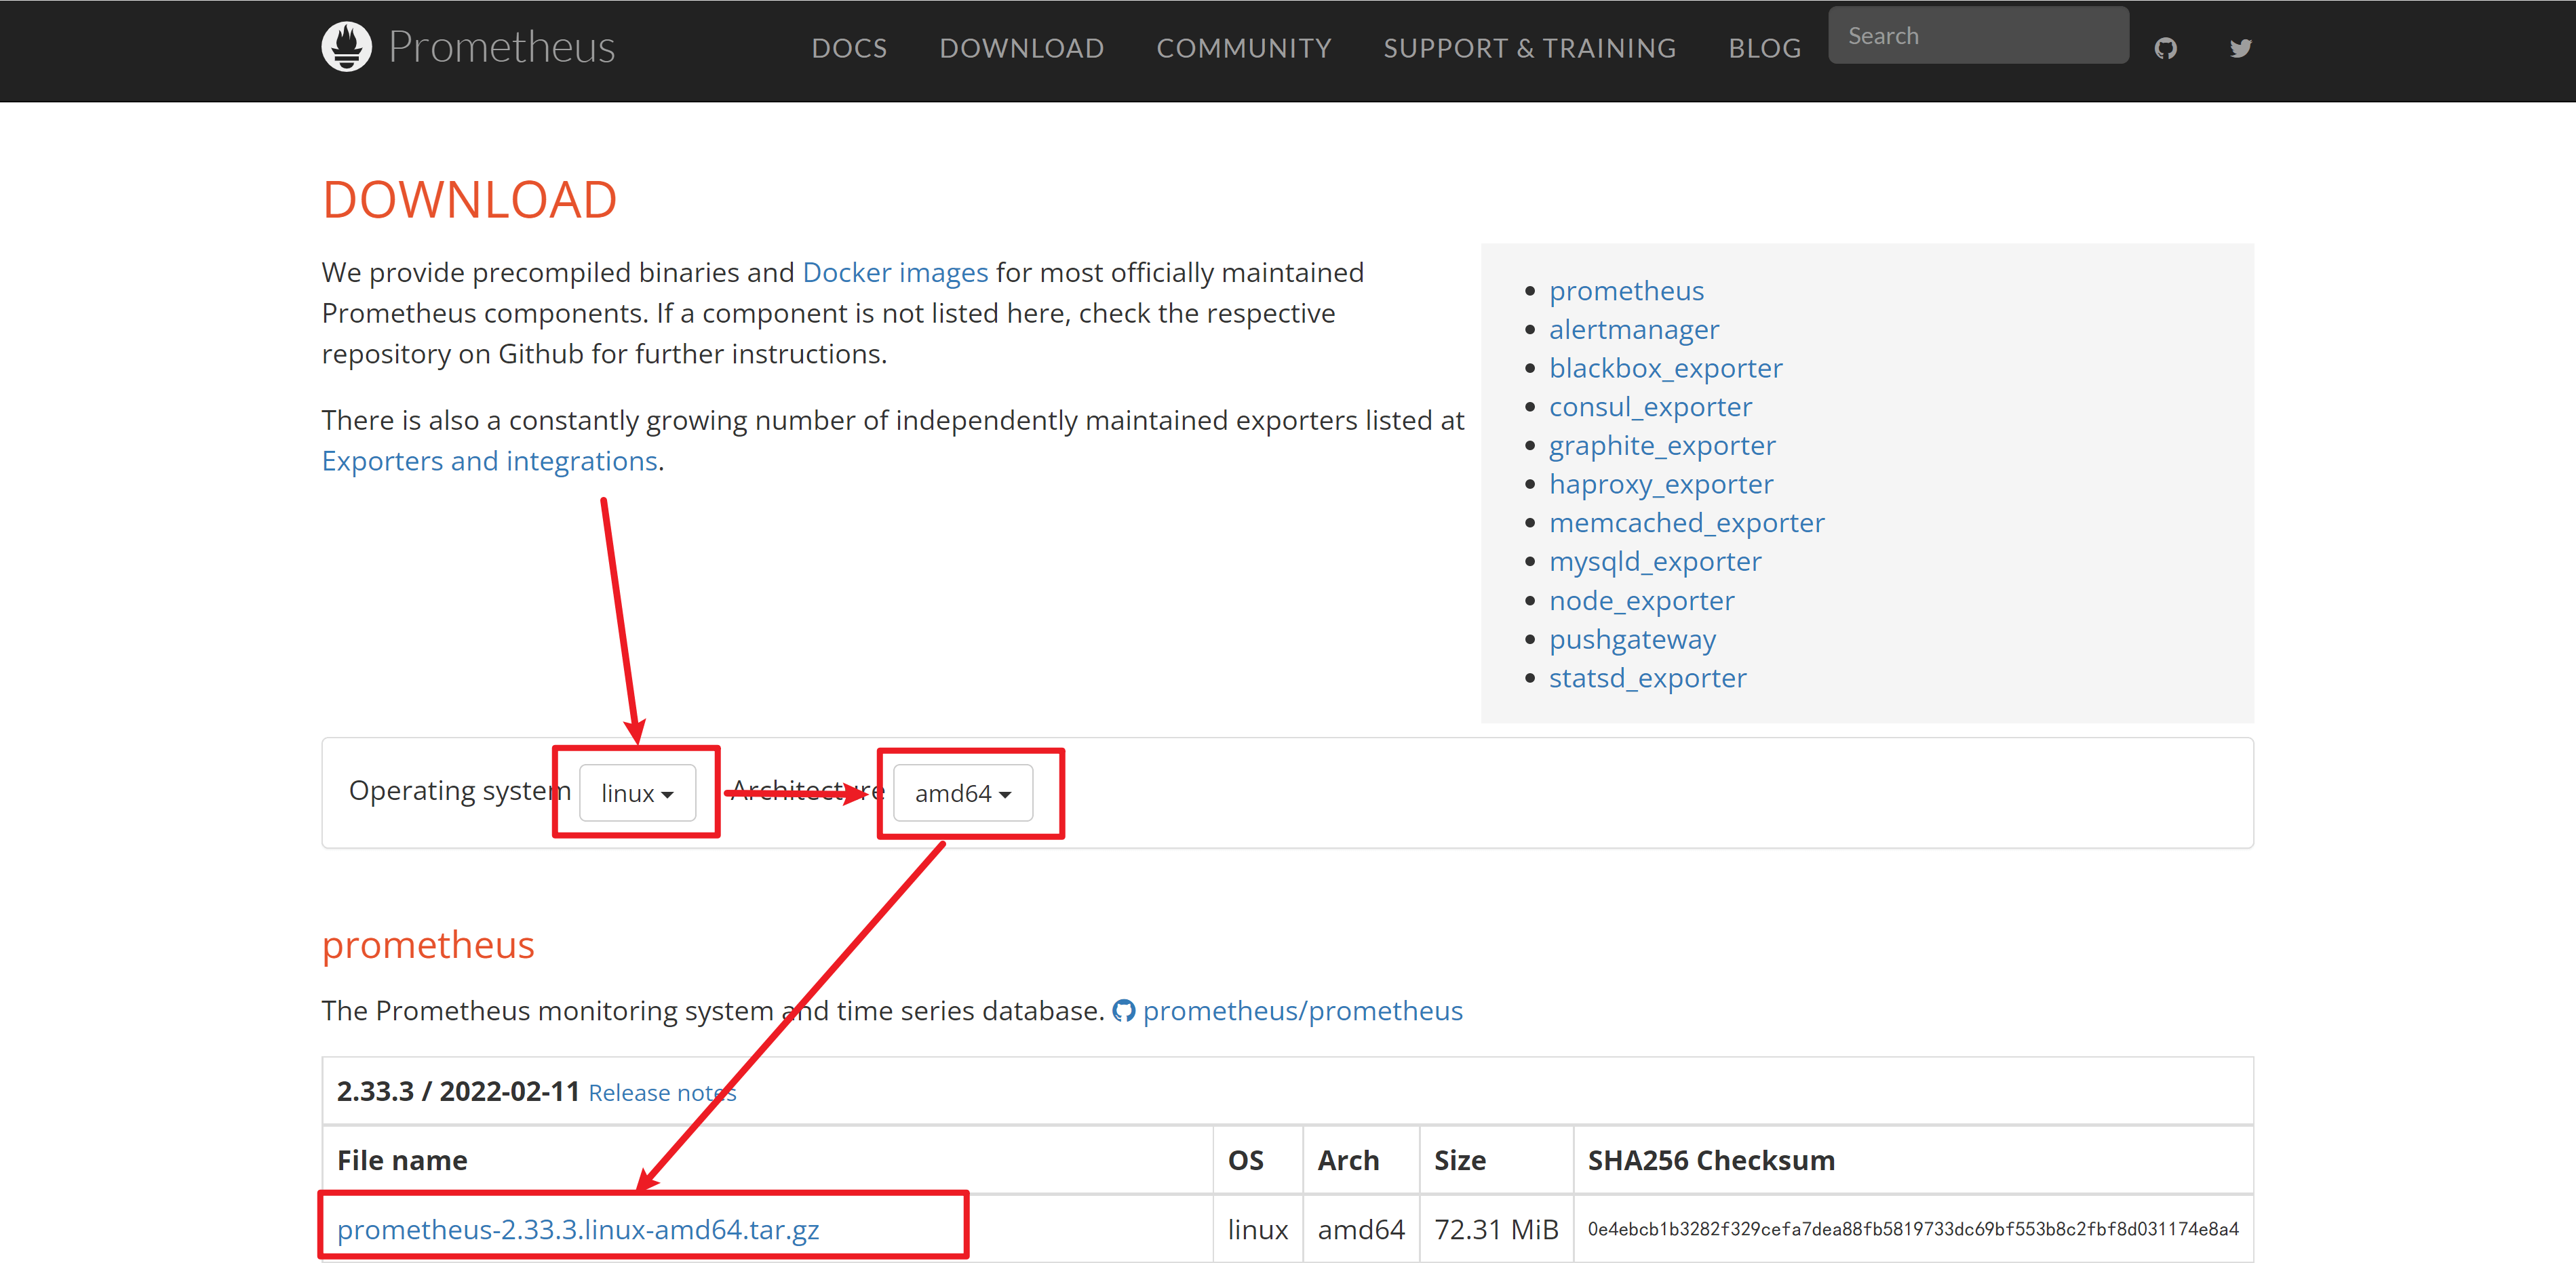
Task: Open the SUPPORT & TRAINING menu item
Action: [x=1529, y=48]
